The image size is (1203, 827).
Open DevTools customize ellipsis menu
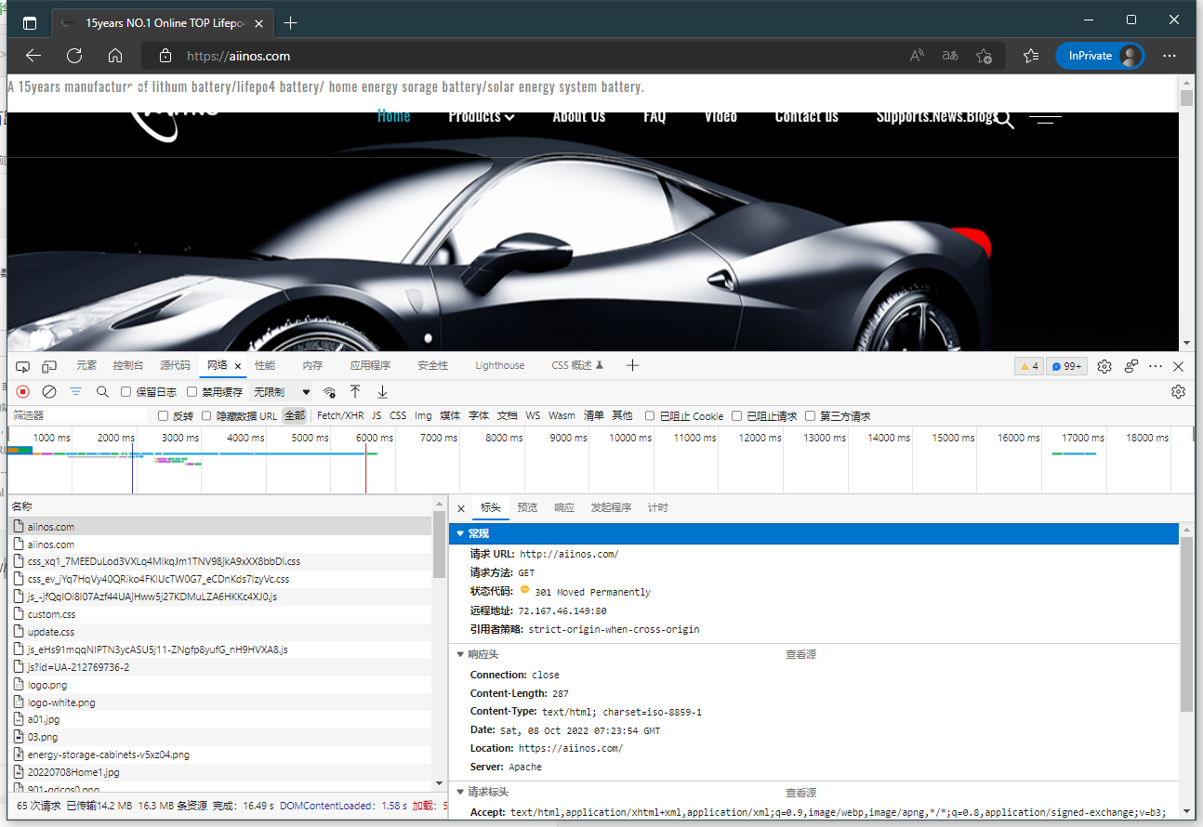(x=1156, y=366)
